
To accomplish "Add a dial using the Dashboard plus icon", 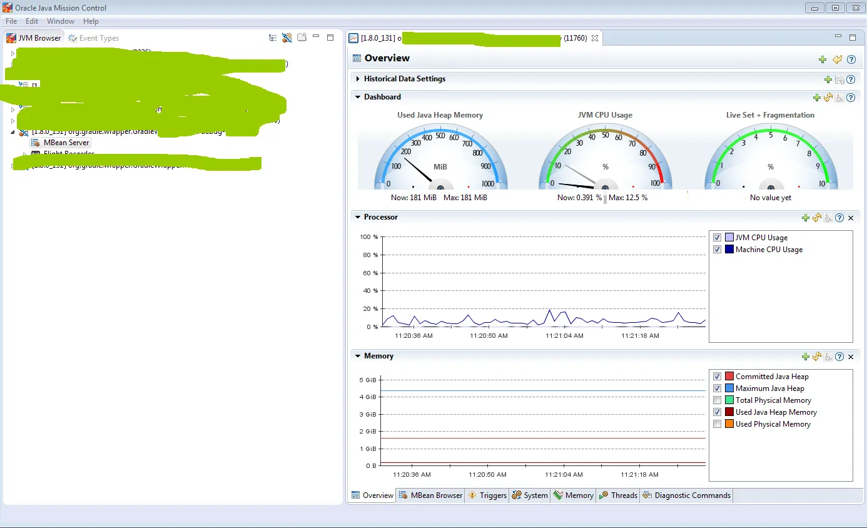I will (816, 98).
